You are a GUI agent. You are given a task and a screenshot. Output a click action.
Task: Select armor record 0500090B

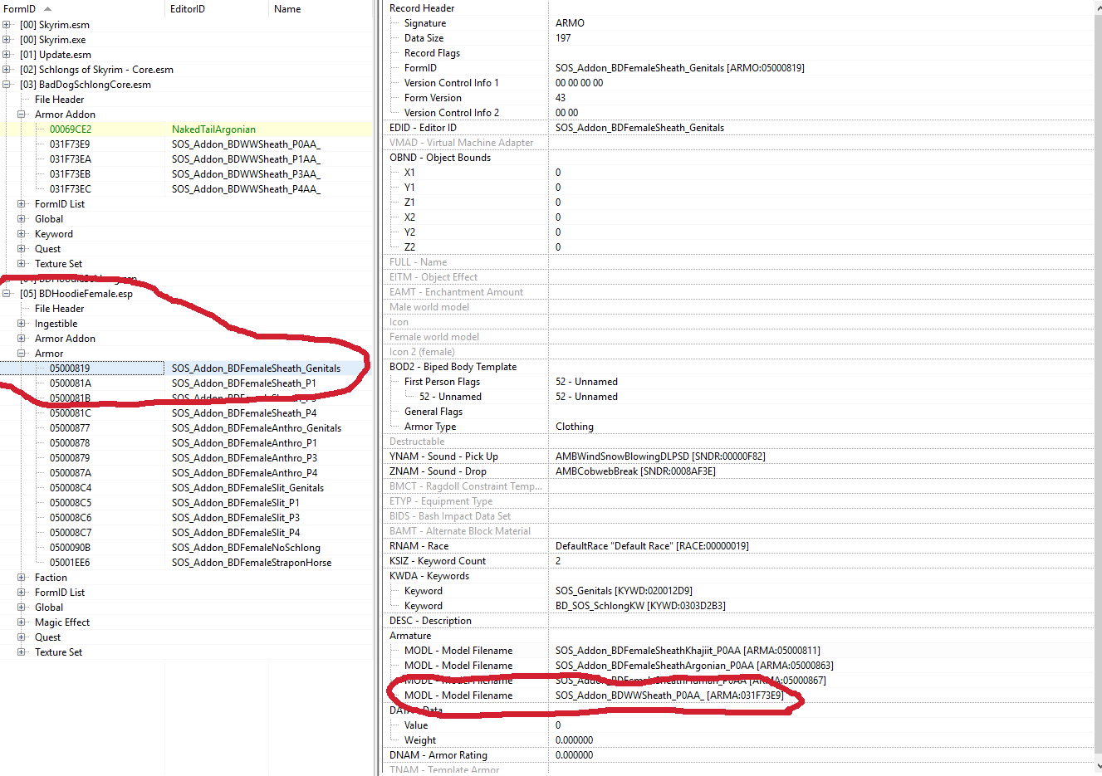click(x=186, y=548)
